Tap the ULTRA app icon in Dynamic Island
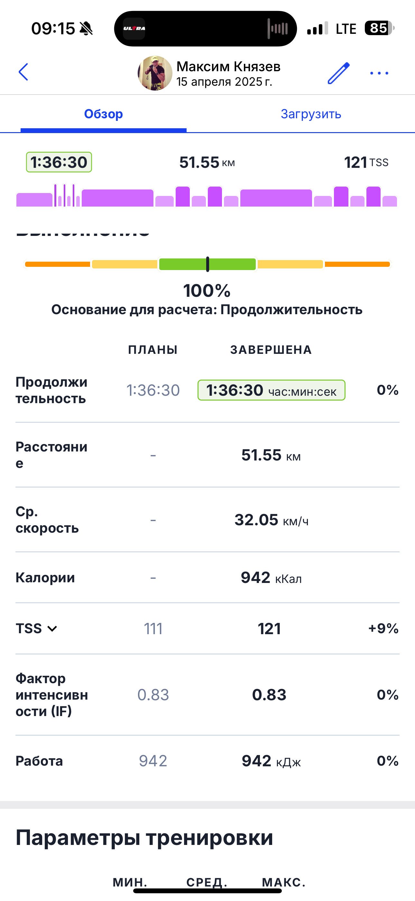Viewport: 415px width, 901px height. click(134, 28)
